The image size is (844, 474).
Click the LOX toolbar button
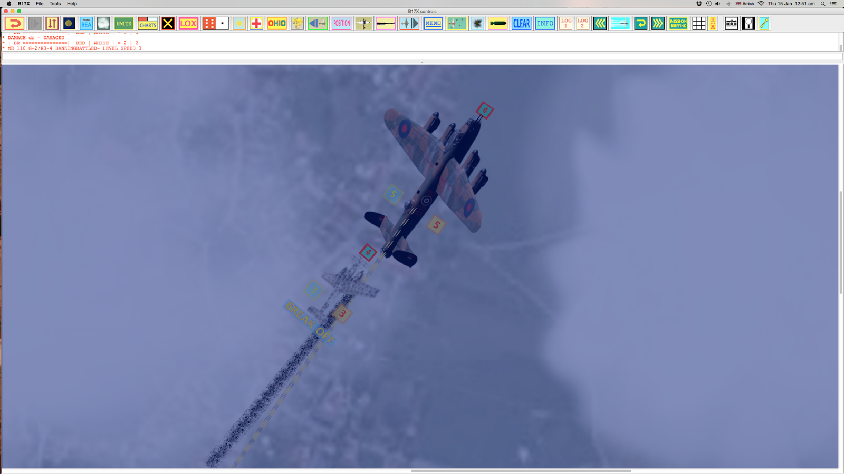pyautogui.click(x=188, y=24)
